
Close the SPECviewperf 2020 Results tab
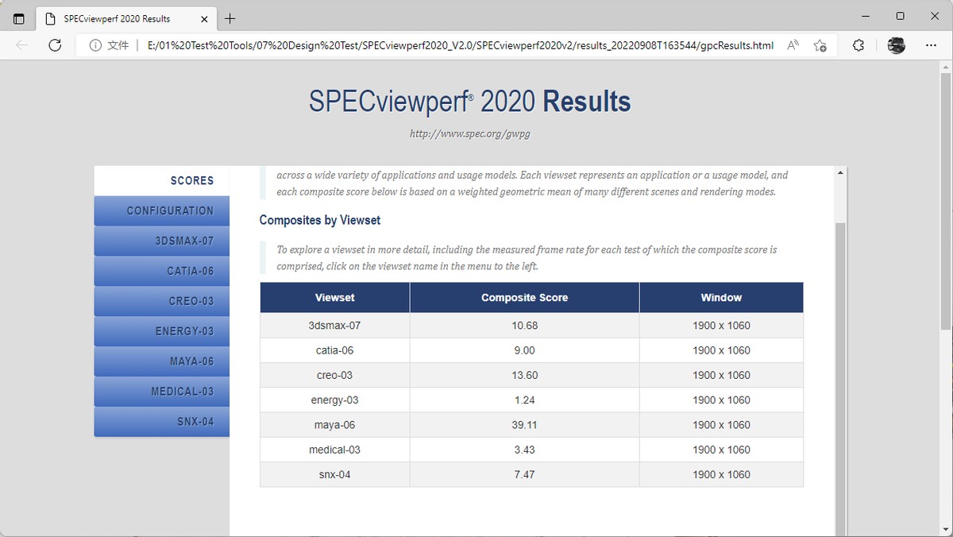click(x=204, y=18)
